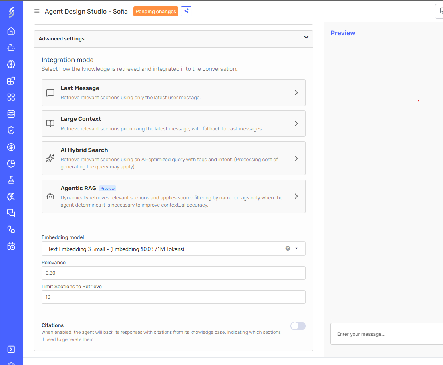Image resolution: width=443 pixels, height=365 pixels.
Task: Open the shield check icon in sidebar
Action: (x=11, y=130)
